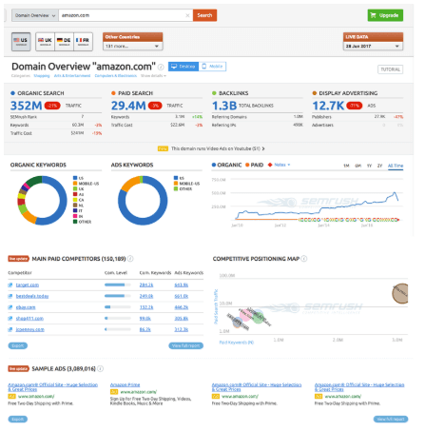Expand Show details under categories

[153, 76]
